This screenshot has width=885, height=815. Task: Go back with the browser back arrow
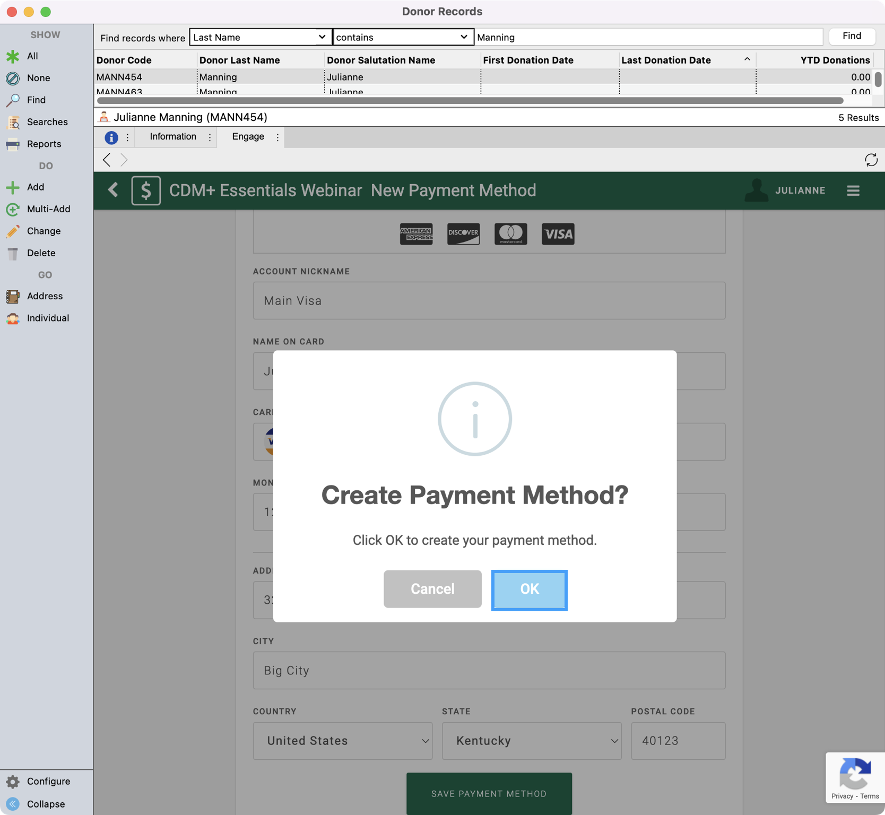click(x=107, y=160)
